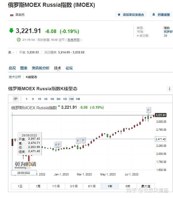The height and width of the screenshot is (198, 173).
Task: Select the 1M interval
Action: (78, 99)
